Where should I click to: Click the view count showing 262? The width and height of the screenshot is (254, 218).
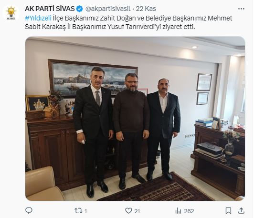[189, 211]
